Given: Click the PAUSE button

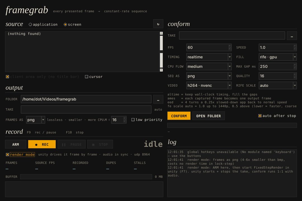Looking at the screenshot, I should click(72, 144).
